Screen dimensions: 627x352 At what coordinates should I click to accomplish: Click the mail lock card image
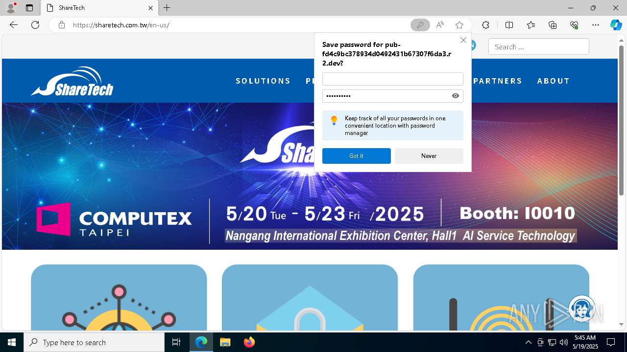[310, 297]
